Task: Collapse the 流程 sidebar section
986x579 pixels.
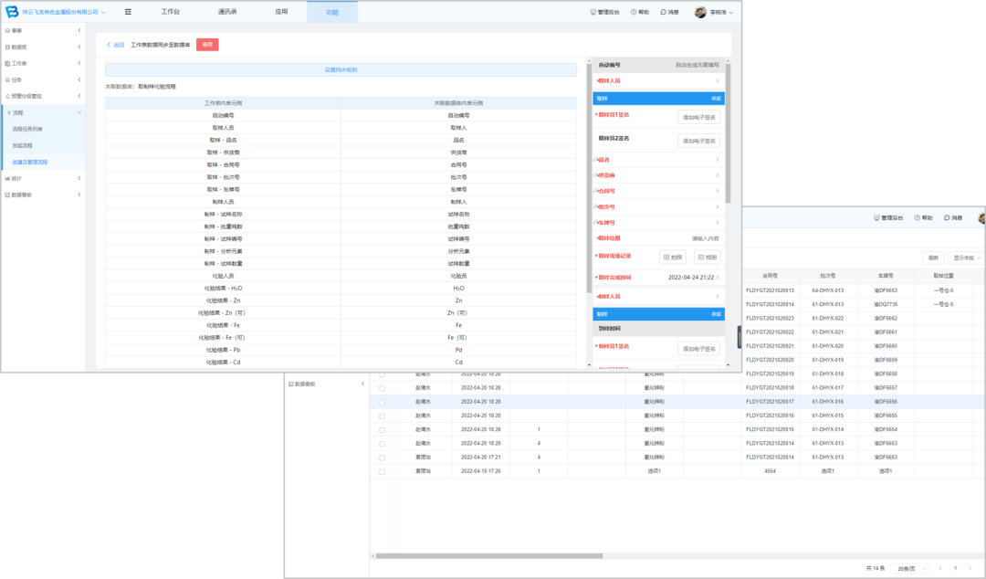Action: [79, 112]
